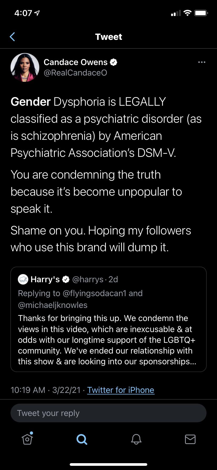Open the Notifications bell tab
Screen dimensions: 217x470
pos(136,439)
